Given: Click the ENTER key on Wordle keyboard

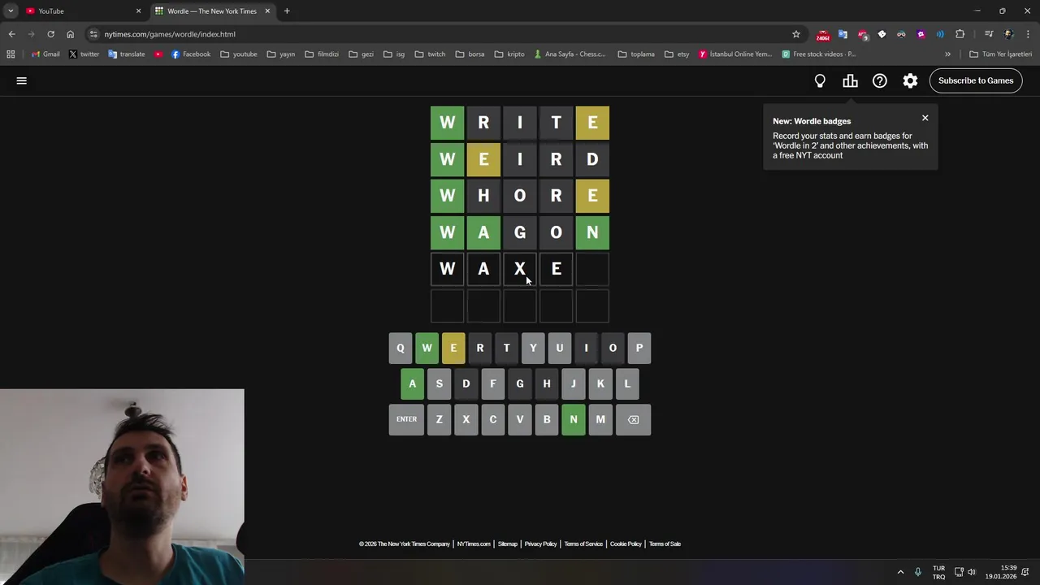Looking at the screenshot, I should click(406, 419).
